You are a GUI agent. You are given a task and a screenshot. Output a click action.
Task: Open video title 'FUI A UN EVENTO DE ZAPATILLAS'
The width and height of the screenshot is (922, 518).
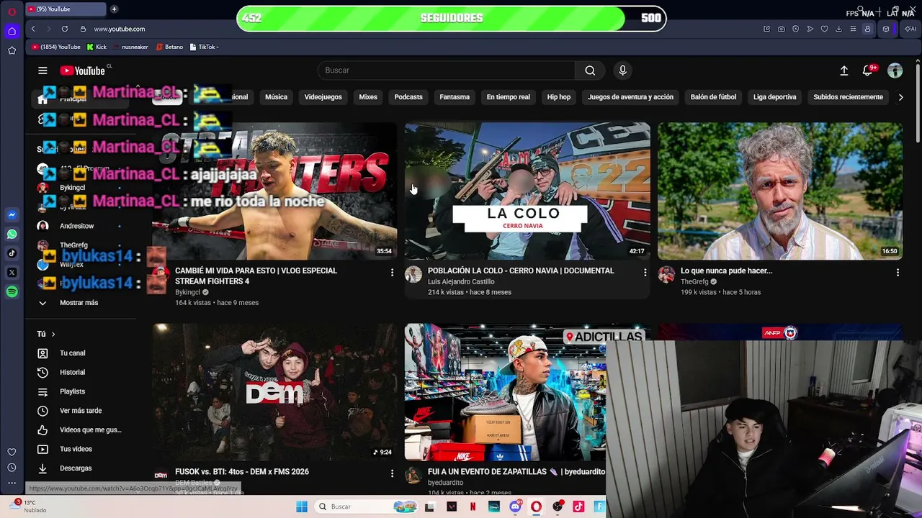tap(516, 472)
